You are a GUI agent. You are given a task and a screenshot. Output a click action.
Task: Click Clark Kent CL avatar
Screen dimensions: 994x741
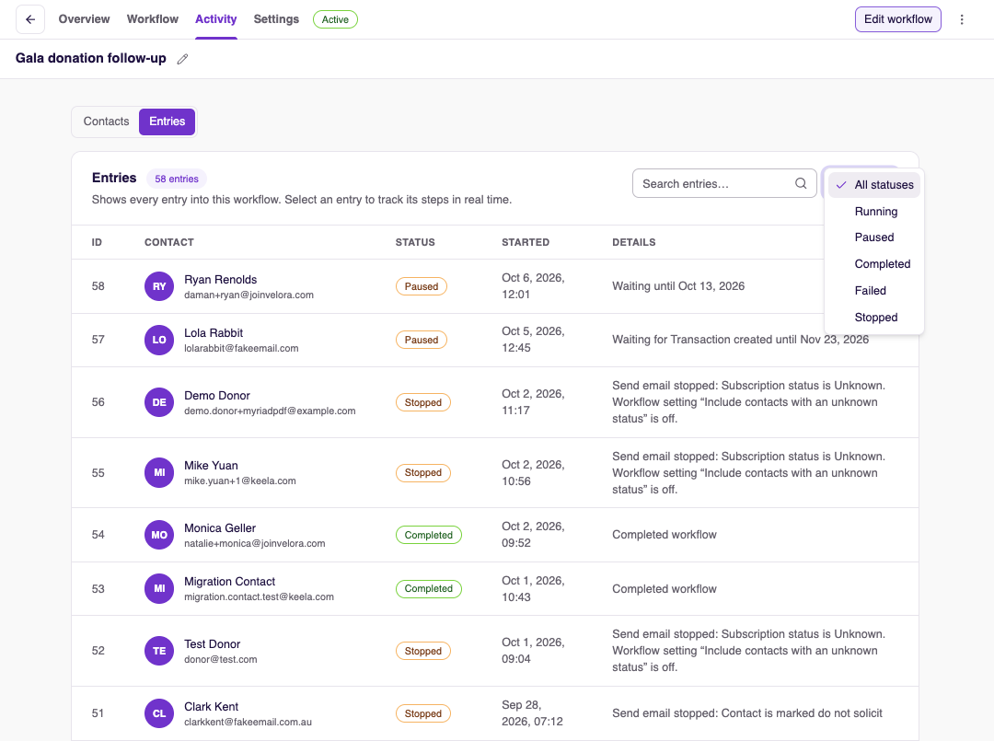pyautogui.click(x=159, y=713)
